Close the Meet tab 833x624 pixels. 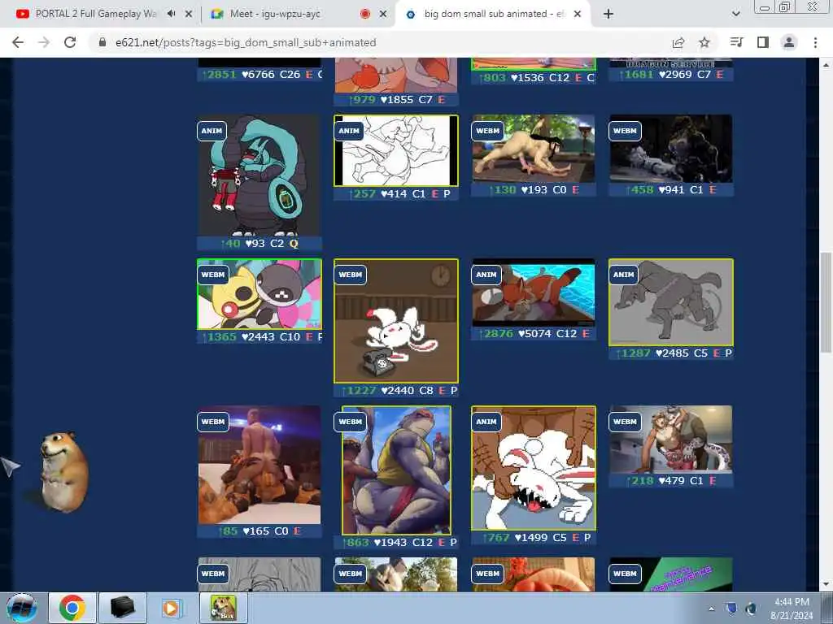click(x=383, y=15)
